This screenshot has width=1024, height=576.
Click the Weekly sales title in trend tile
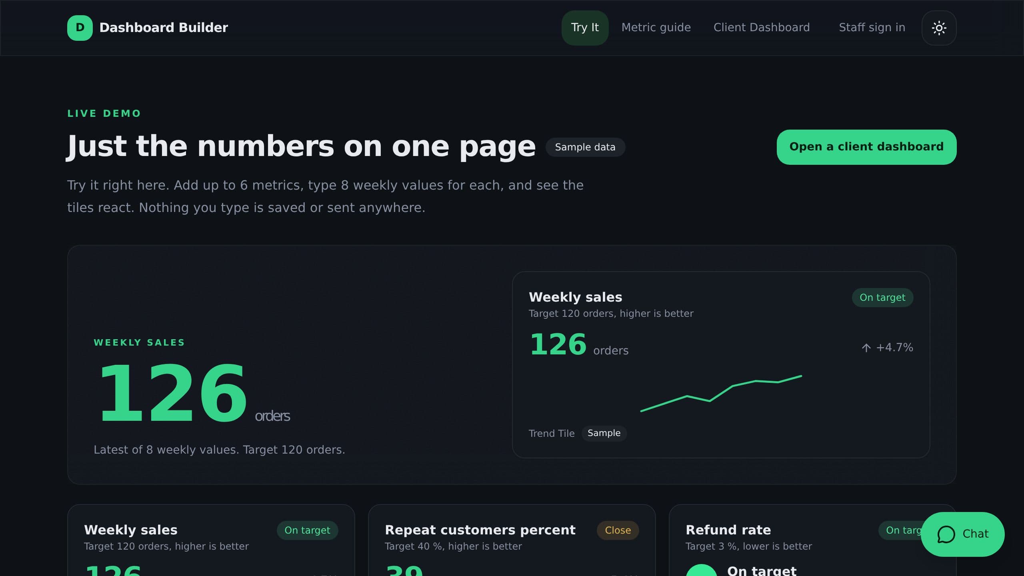[x=575, y=297]
